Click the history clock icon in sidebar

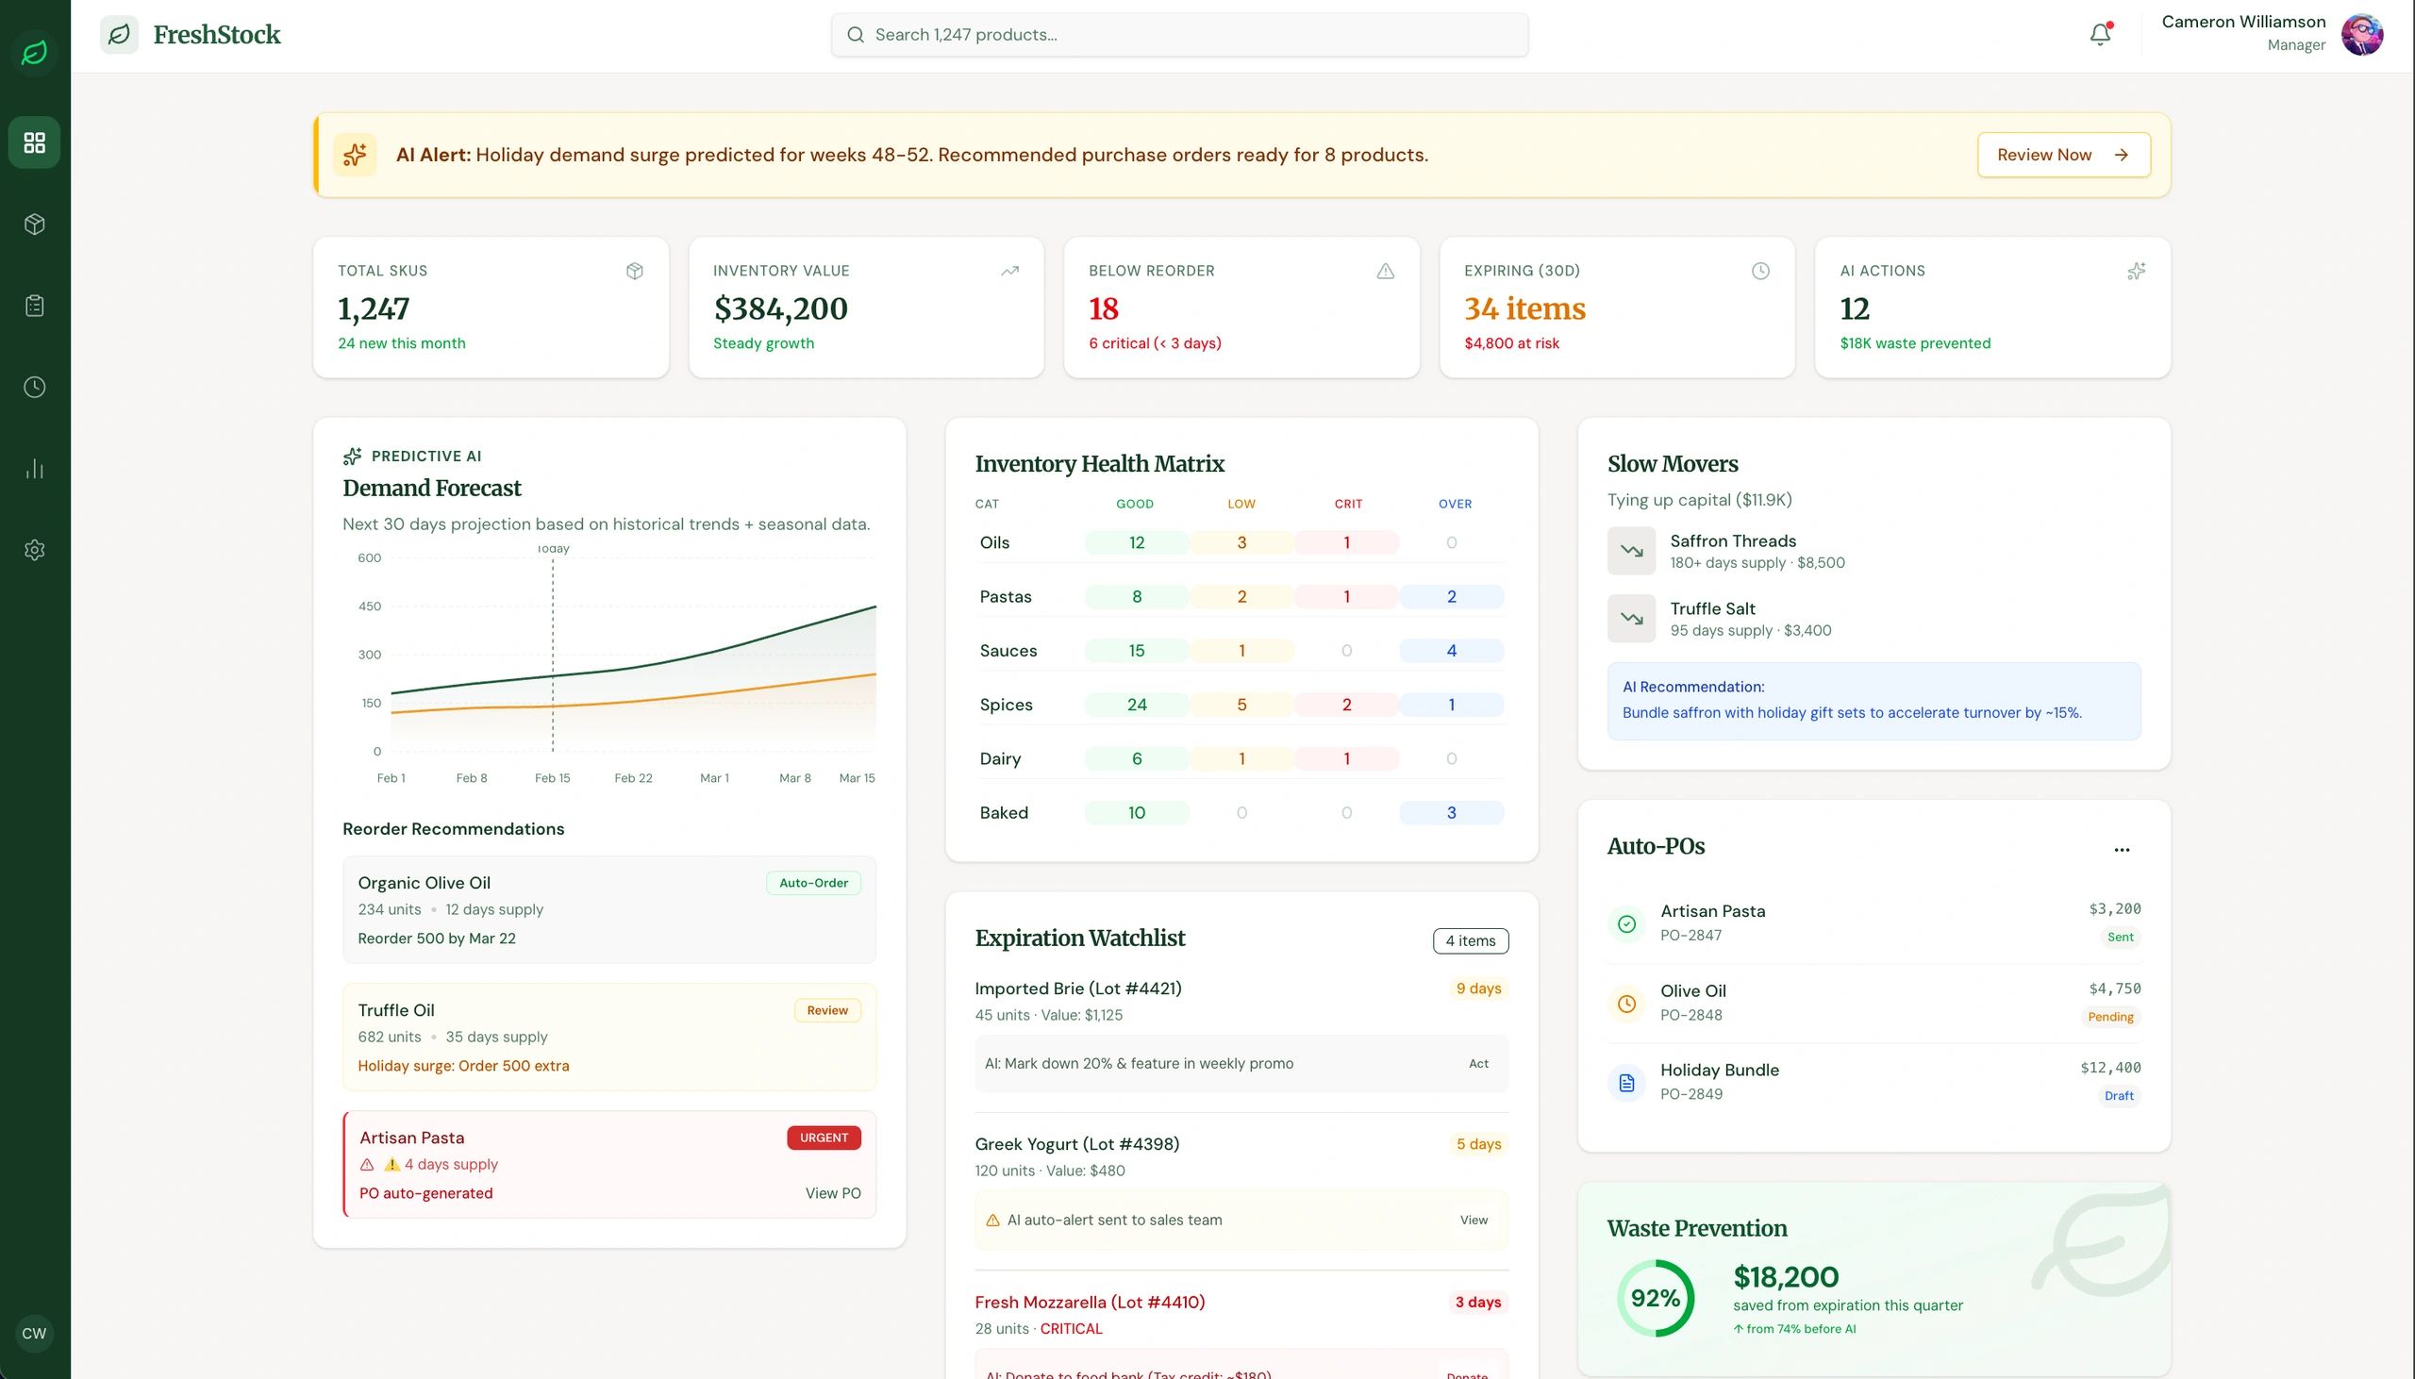pos(35,386)
